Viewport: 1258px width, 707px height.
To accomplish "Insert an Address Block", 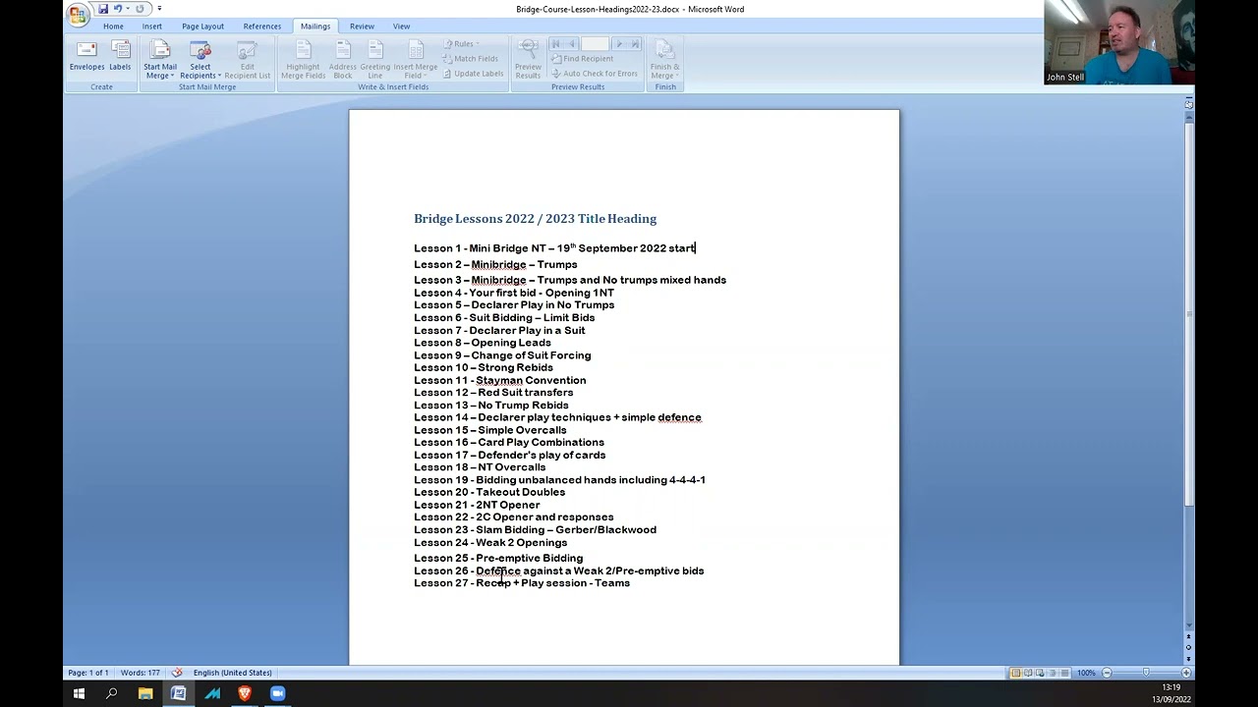I will (x=342, y=60).
